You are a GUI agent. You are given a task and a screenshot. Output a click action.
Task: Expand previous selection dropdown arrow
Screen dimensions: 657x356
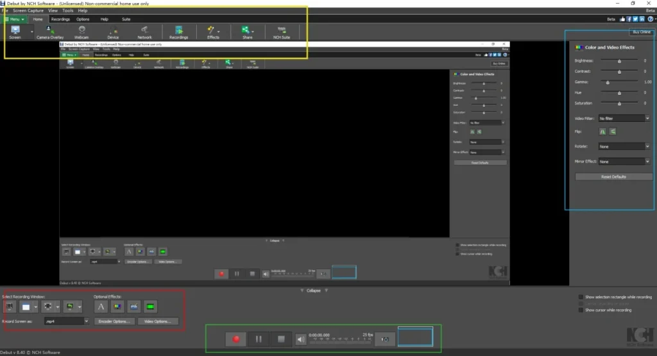[79, 307]
